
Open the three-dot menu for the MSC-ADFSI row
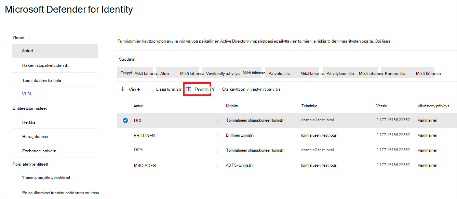pyautogui.click(x=217, y=165)
